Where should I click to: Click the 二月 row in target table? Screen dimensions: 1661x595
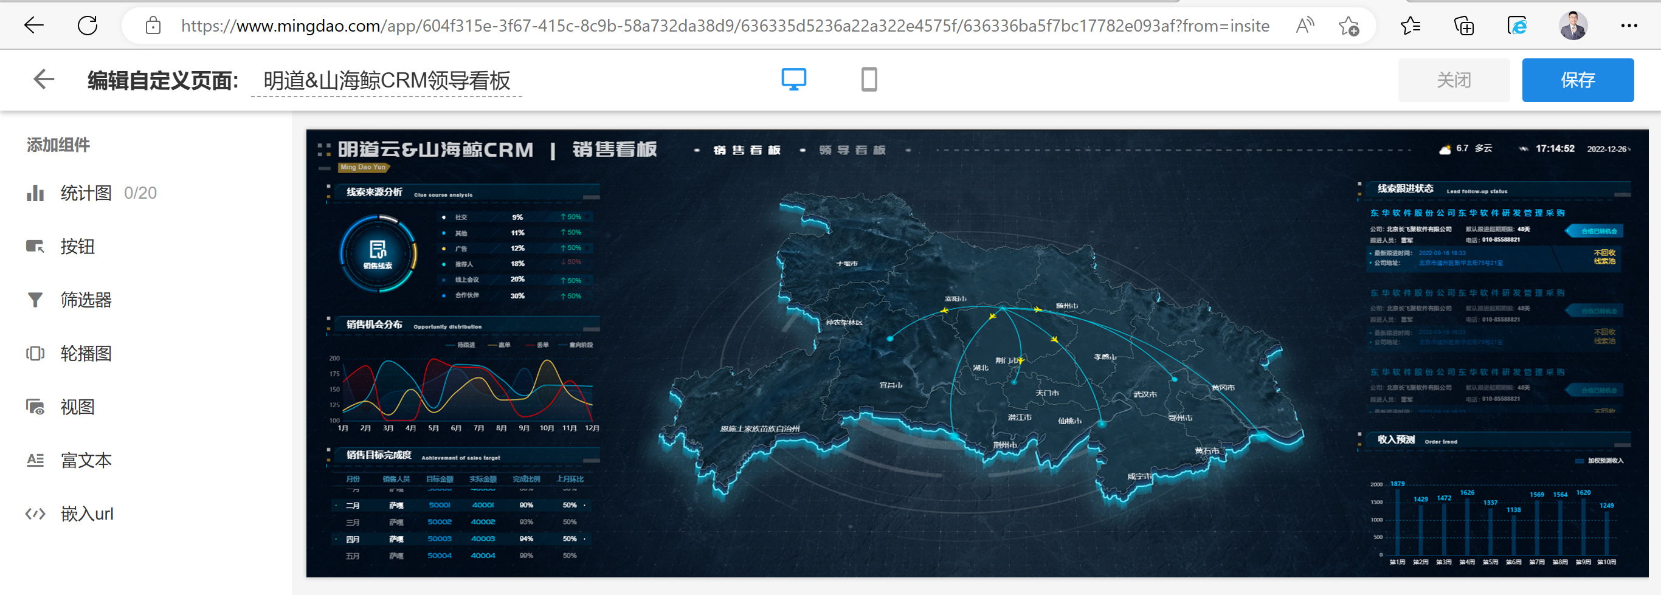click(x=461, y=506)
